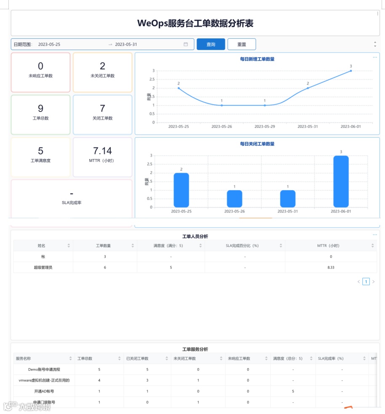Viewport: 385px width, 414px height.
Task: Click the up-down arrows beside the 重置 row
Action: (375, 44)
